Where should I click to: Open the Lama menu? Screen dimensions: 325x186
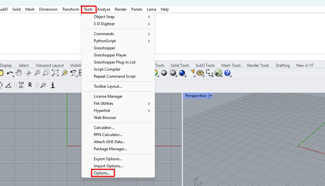pos(152,9)
